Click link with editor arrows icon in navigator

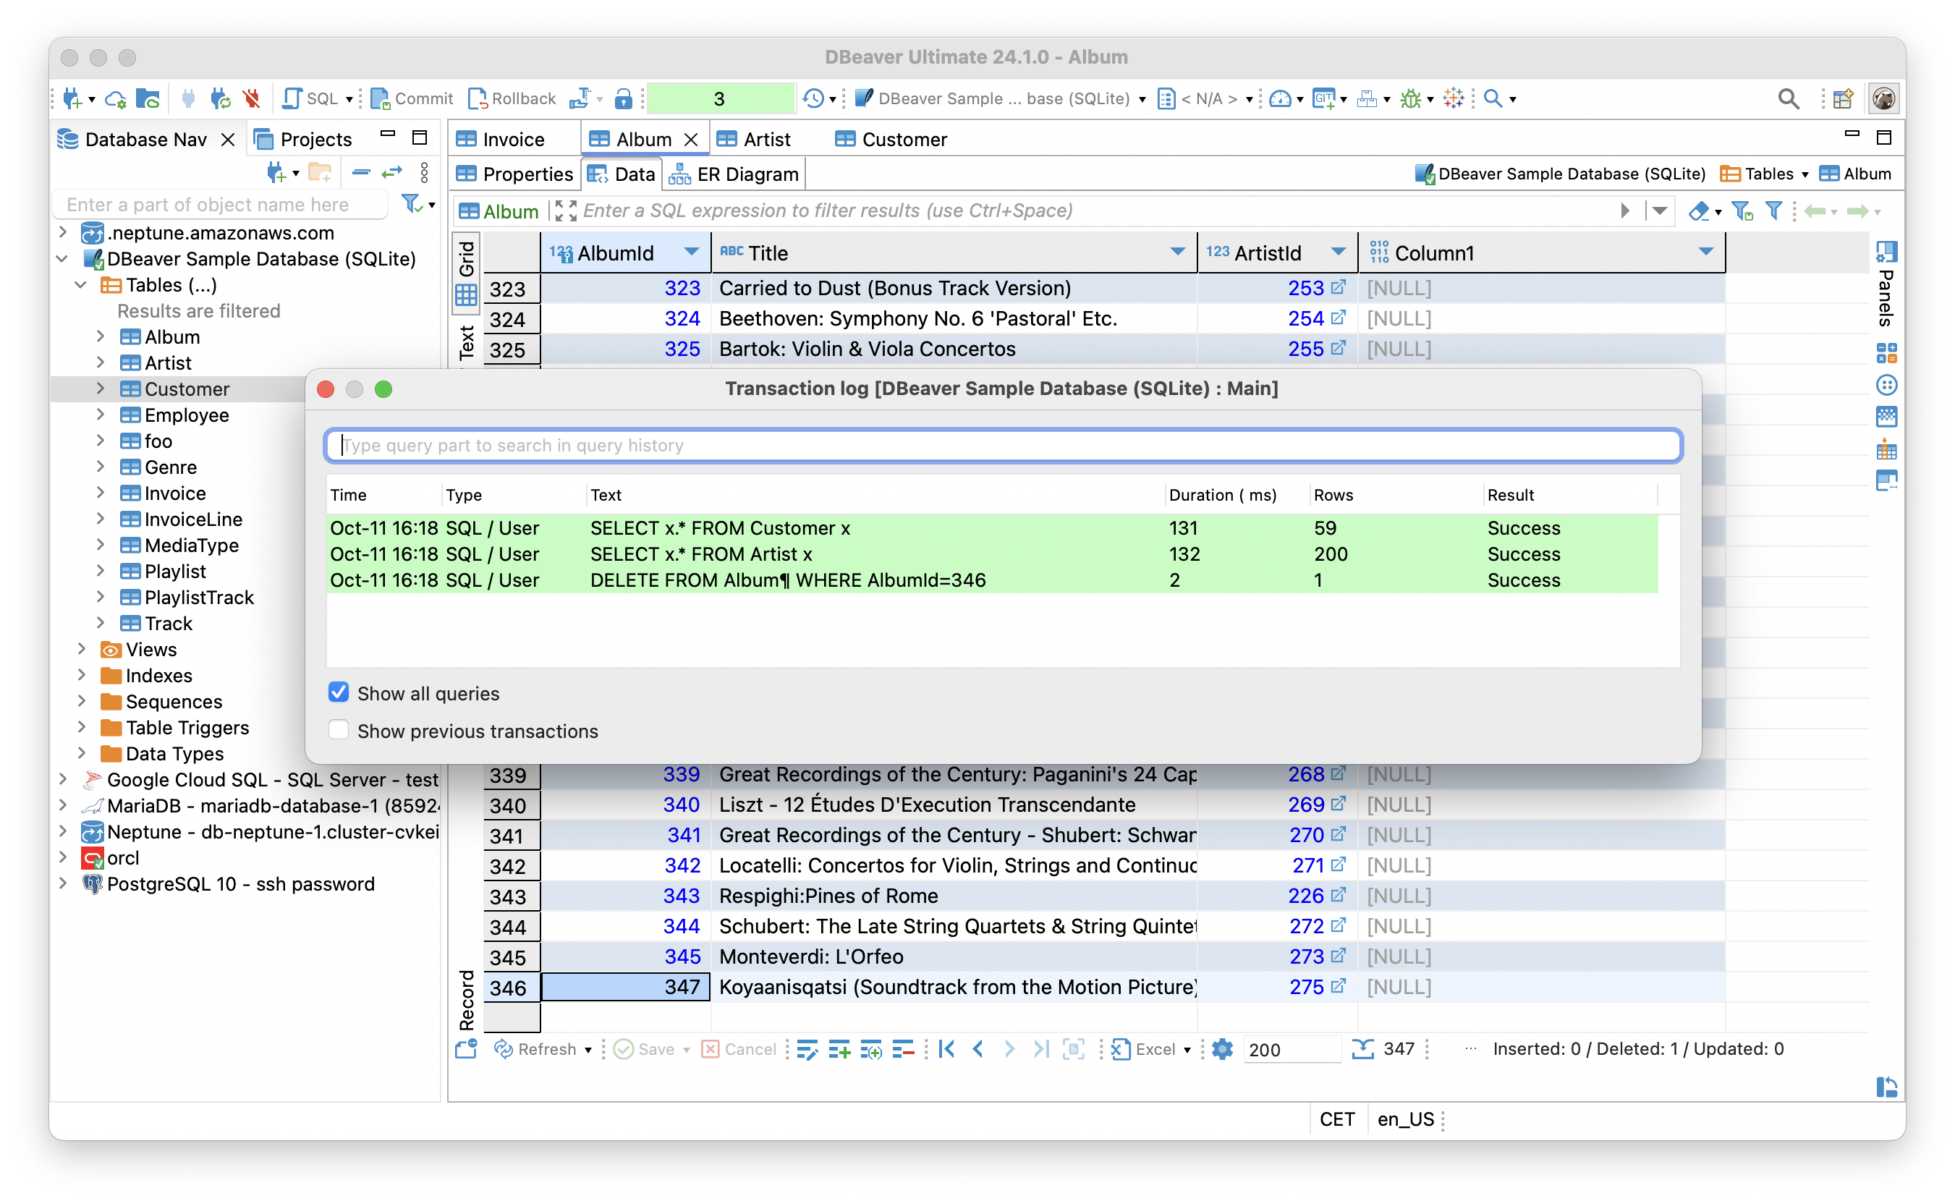(392, 172)
